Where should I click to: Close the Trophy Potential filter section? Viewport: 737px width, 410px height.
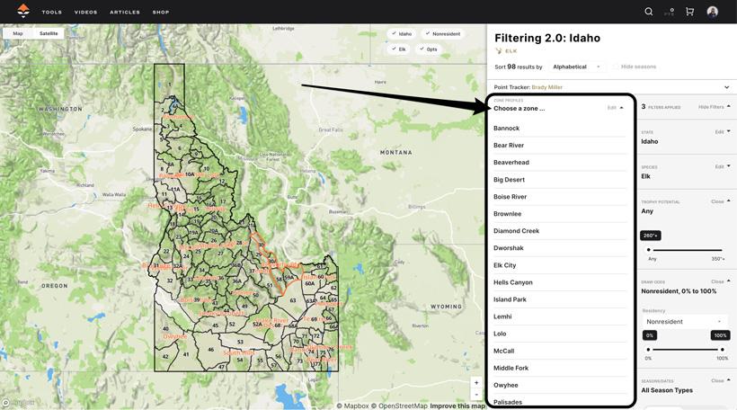[x=721, y=201]
